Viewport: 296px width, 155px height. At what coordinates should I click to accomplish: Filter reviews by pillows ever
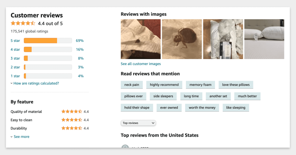[x=133, y=96]
